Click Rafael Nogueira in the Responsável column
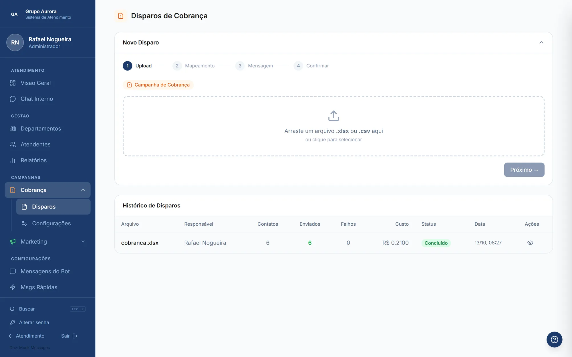 point(205,243)
